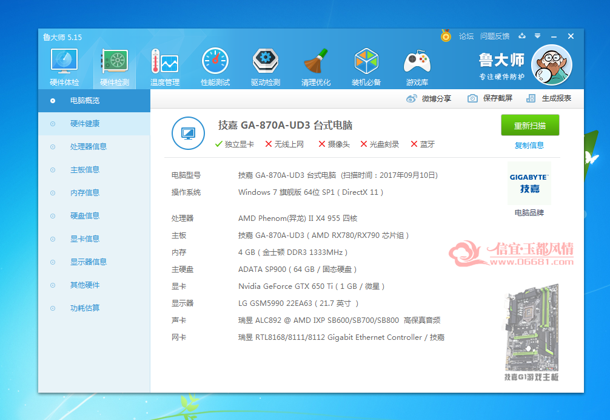Click 主板 value AMD RX780/RX790 芯片组
610x420 pixels.
[x=323, y=235]
